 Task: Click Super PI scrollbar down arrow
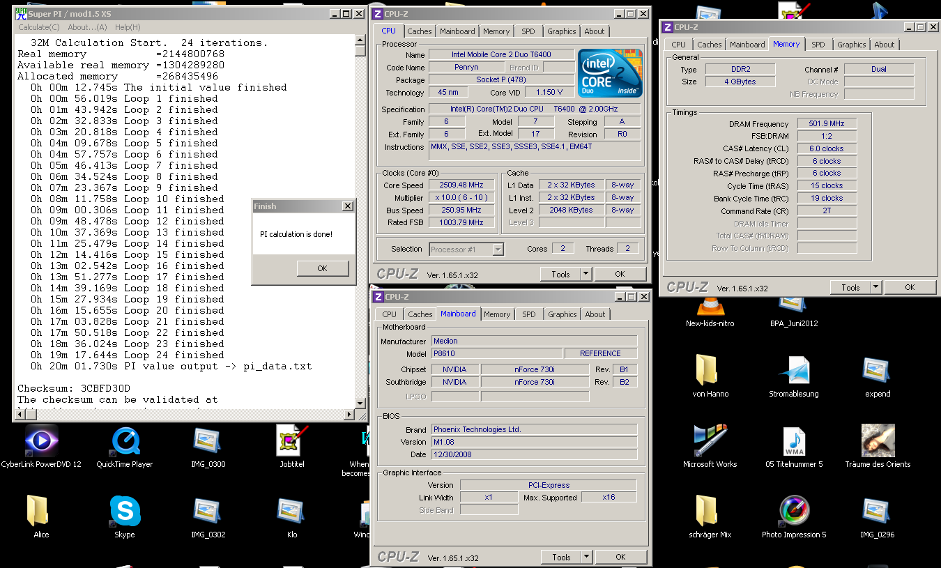coord(360,404)
